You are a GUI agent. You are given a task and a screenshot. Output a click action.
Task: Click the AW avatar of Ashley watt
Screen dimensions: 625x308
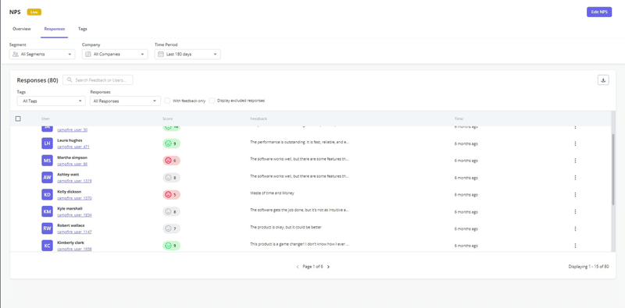click(x=47, y=178)
